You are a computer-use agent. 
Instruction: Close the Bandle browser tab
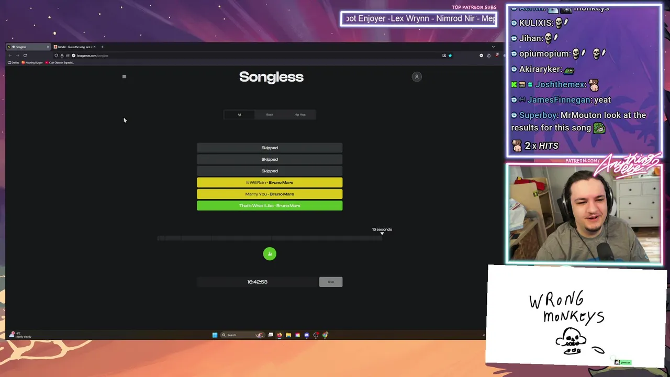94,47
